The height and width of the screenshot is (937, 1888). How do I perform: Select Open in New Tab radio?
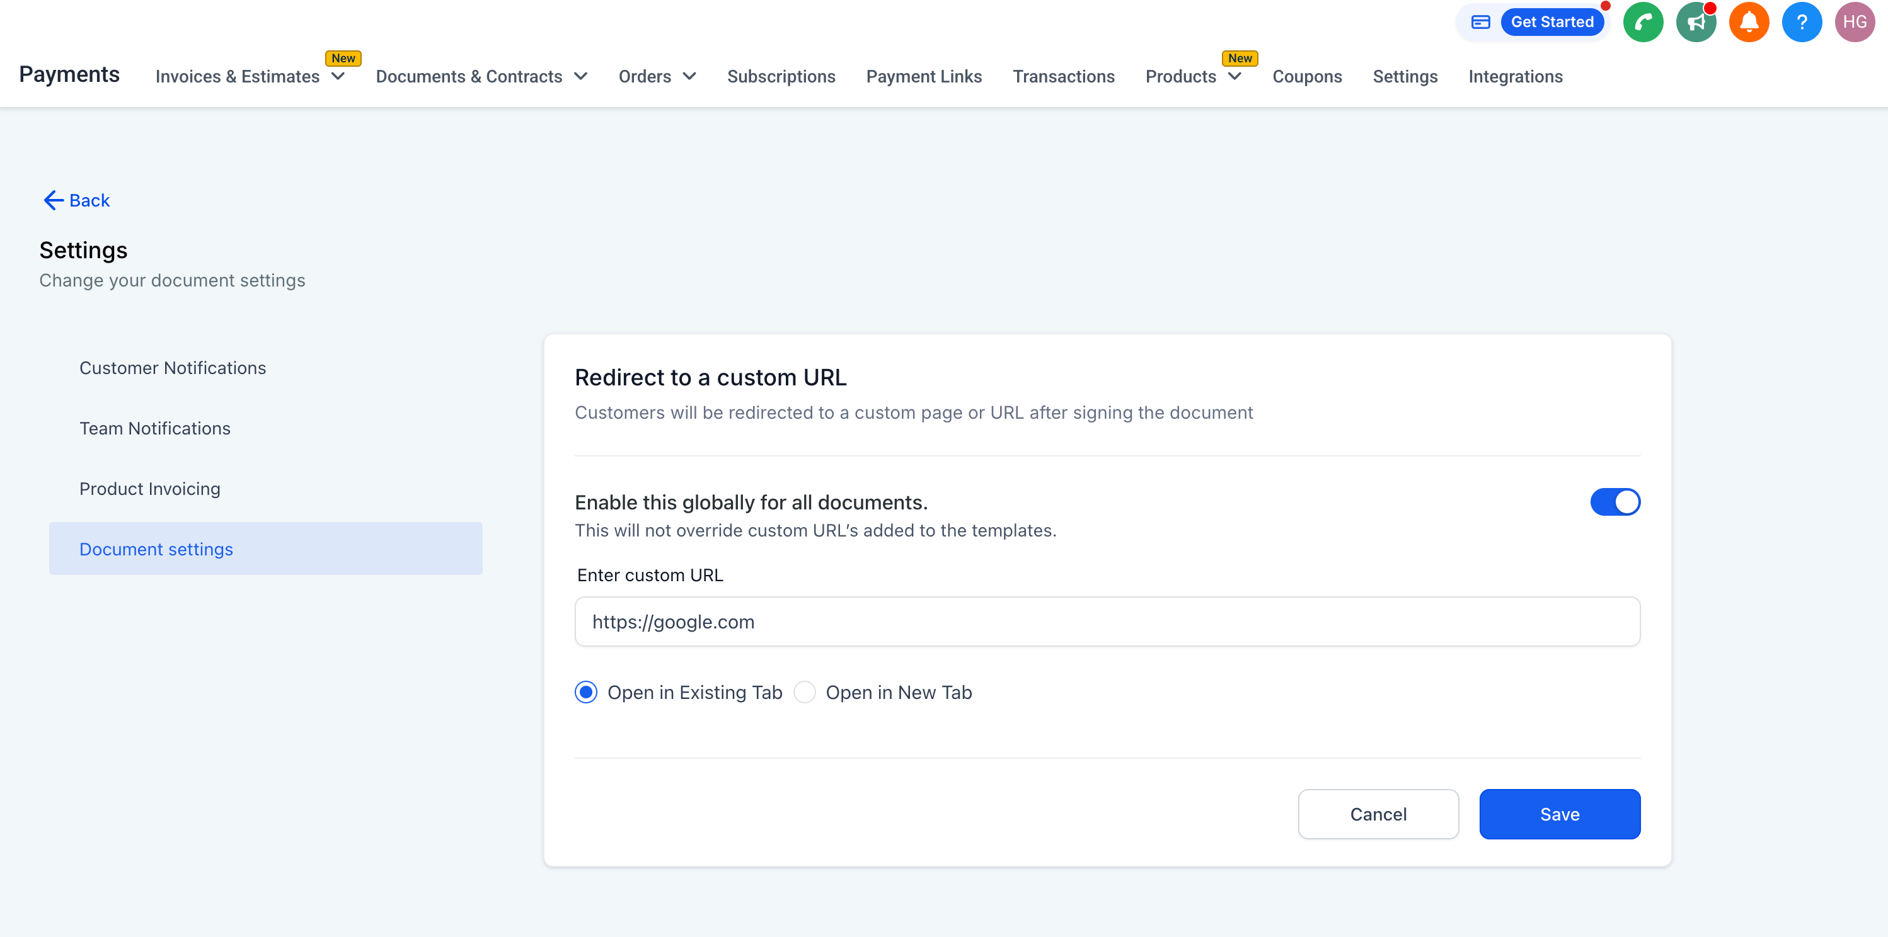[x=804, y=692]
